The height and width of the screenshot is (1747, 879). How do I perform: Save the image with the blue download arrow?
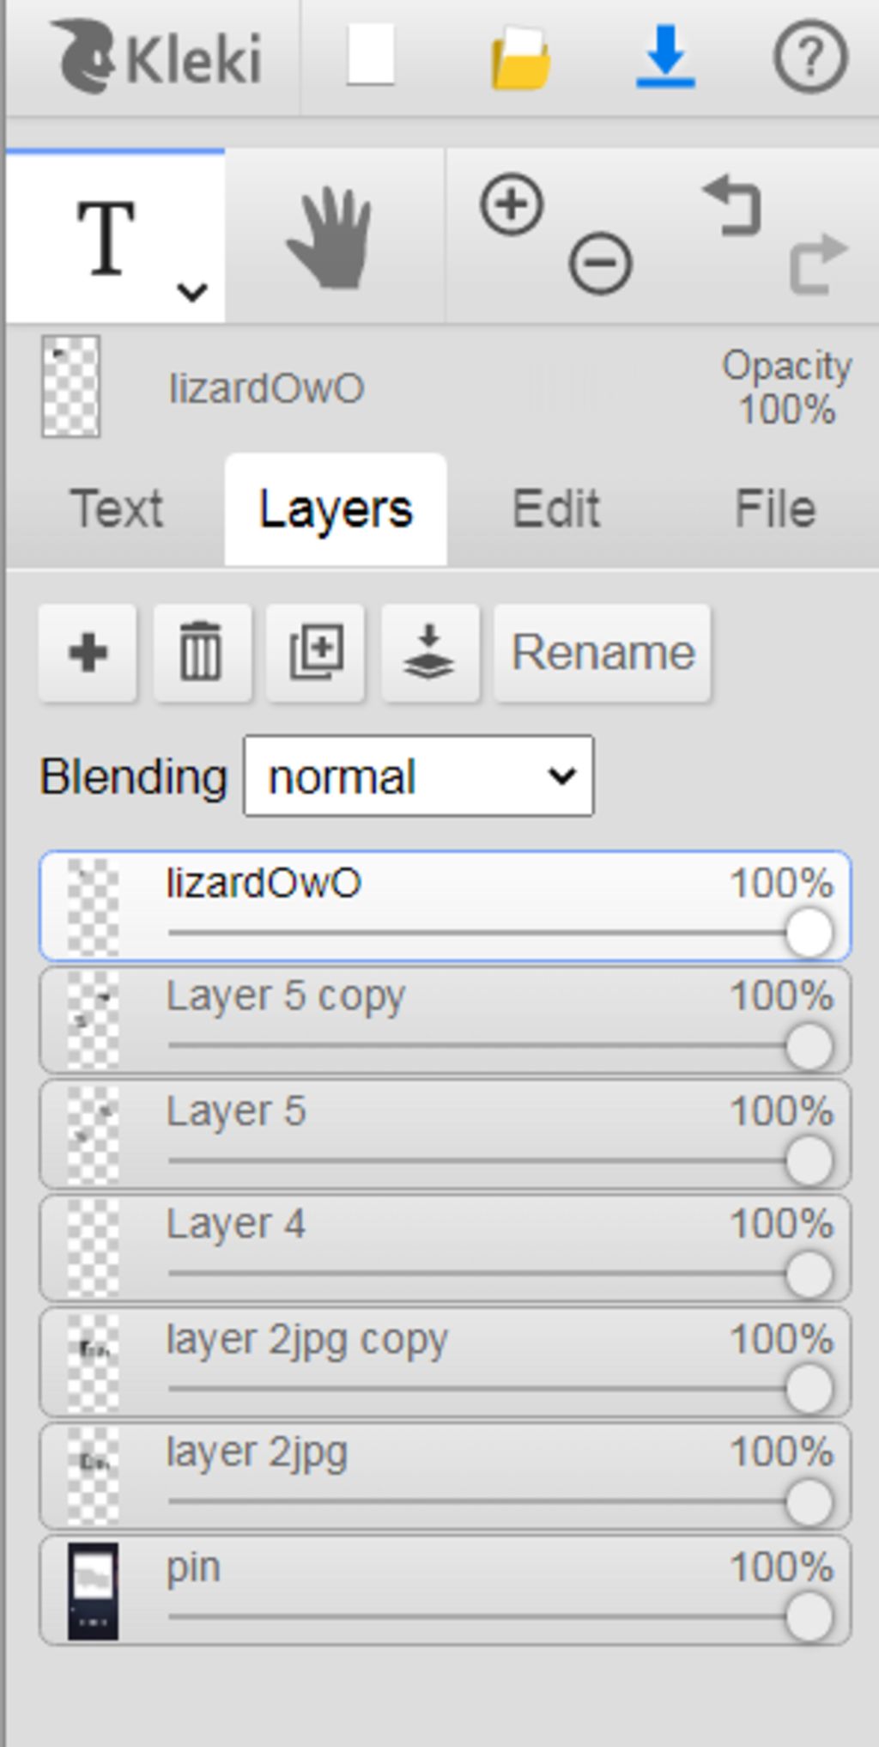(665, 57)
